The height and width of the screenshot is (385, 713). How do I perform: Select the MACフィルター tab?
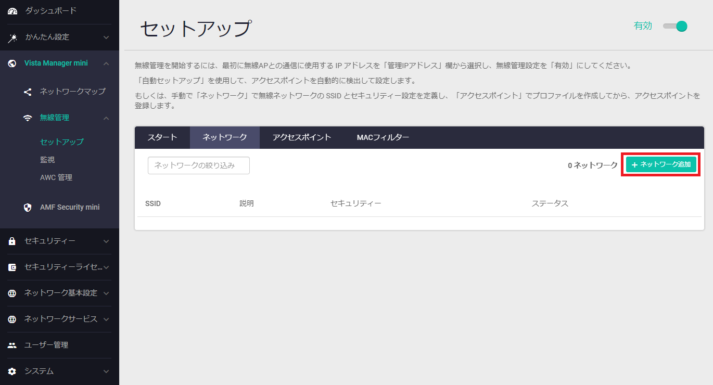383,137
